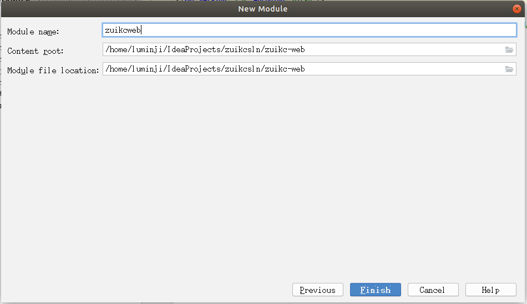Screen dimensions: 527x304
Task: Click the "New Module" title bar text
Action: click(x=263, y=8)
